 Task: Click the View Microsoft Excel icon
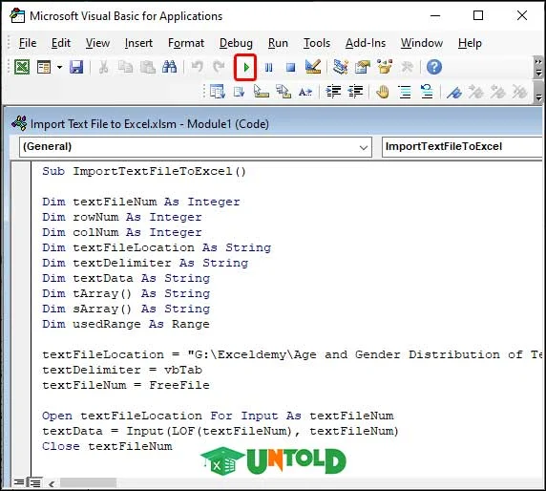(22, 67)
